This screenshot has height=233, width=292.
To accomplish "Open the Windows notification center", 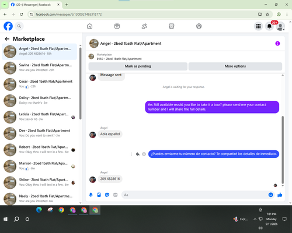I will click(x=284, y=219).
